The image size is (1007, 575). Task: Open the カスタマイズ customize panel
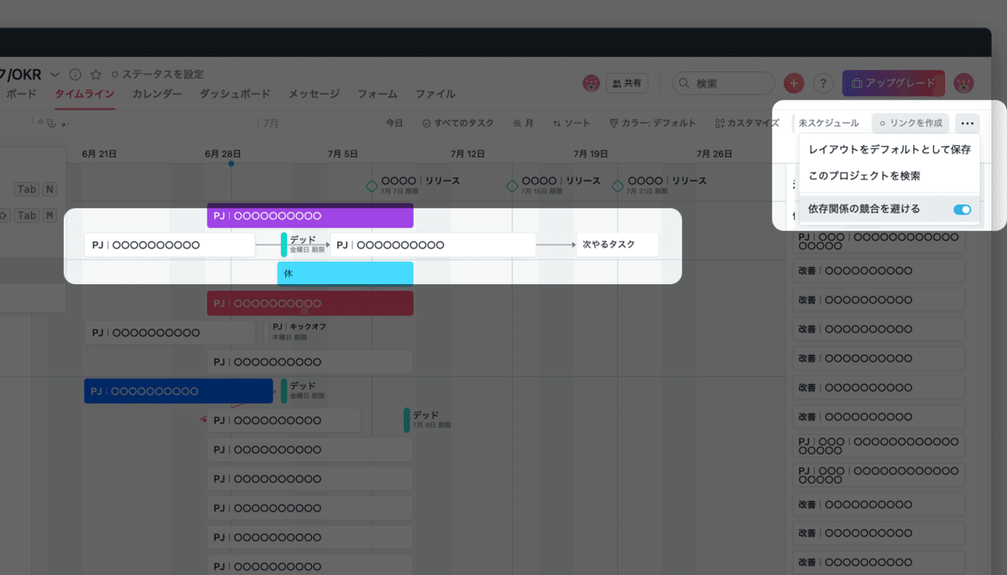pyautogui.click(x=747, y=123)
